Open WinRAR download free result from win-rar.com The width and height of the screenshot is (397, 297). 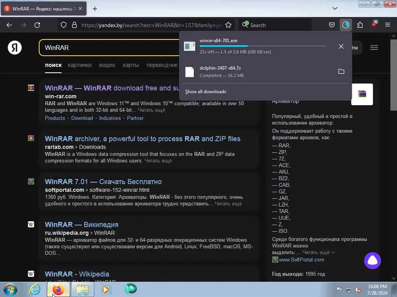(x=112, y=88)
